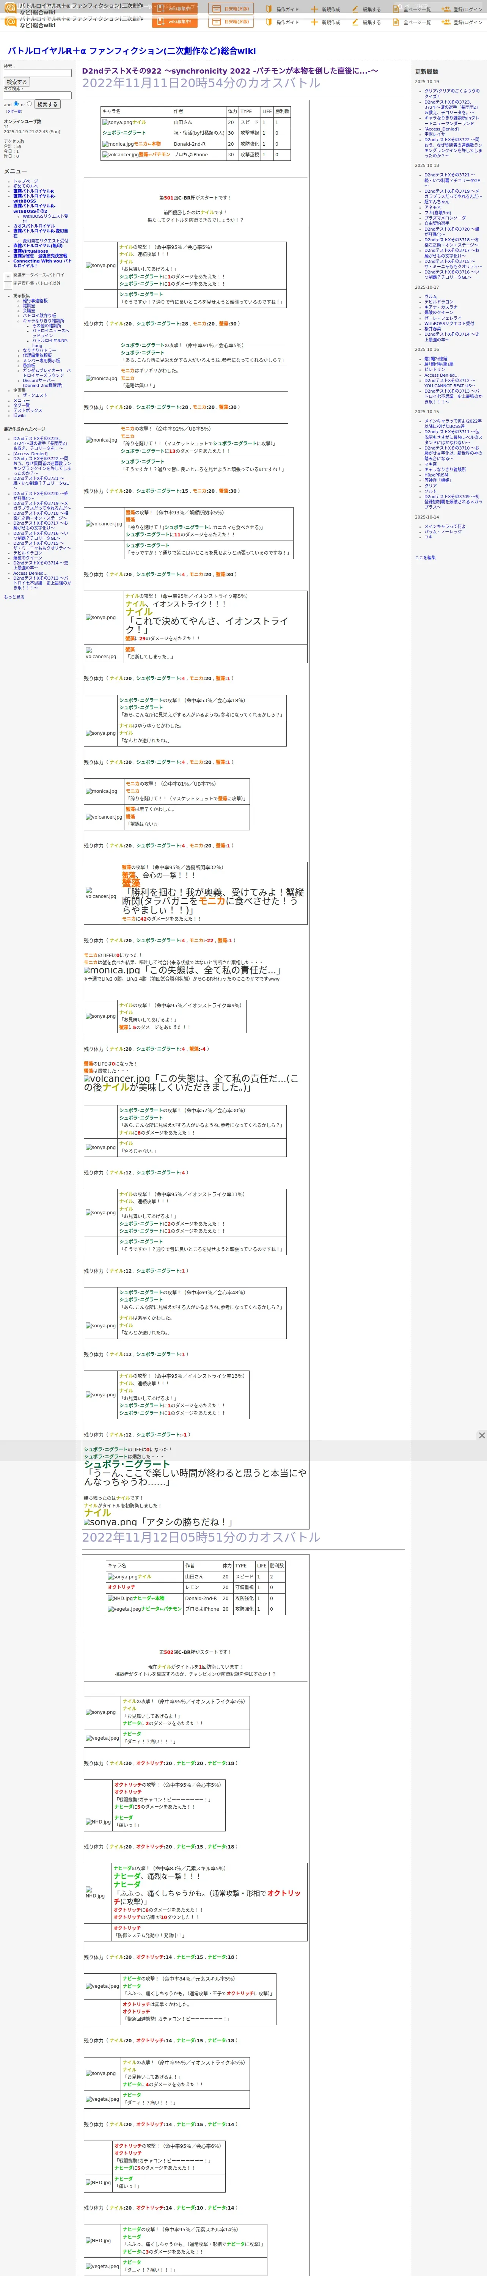Open the 雑談室 board link
Screen dimensions: 487x2276
click(29, 306)
